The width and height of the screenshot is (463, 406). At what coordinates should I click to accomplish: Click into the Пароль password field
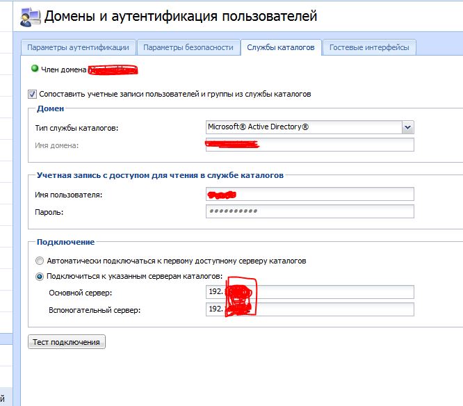click(310, 211)
